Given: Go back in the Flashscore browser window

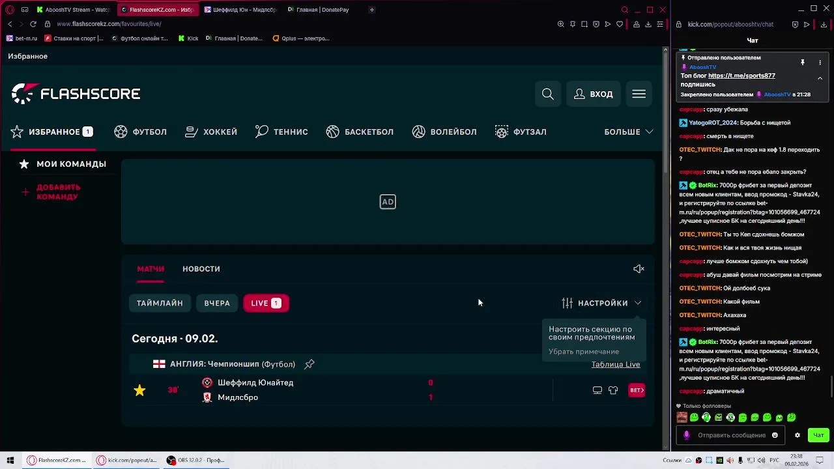Looking at the screenshot, I should (x=10, y=24).
